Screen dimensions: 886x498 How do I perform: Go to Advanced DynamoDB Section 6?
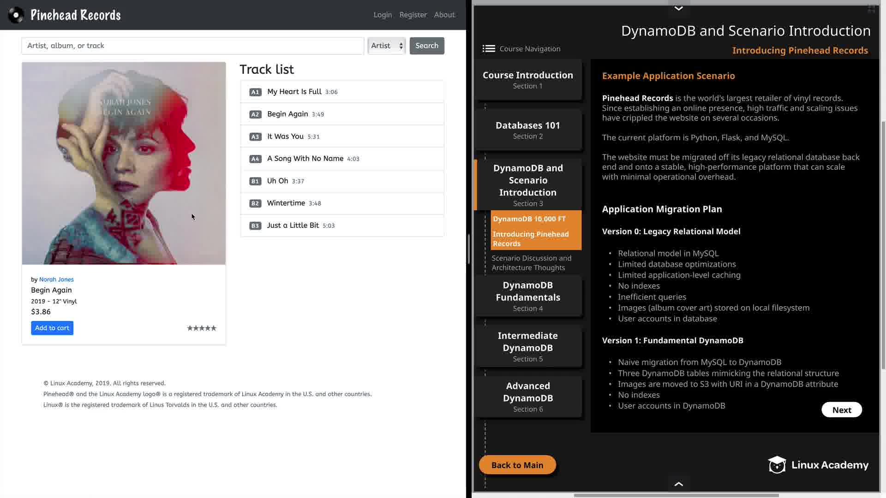[528, 397]
